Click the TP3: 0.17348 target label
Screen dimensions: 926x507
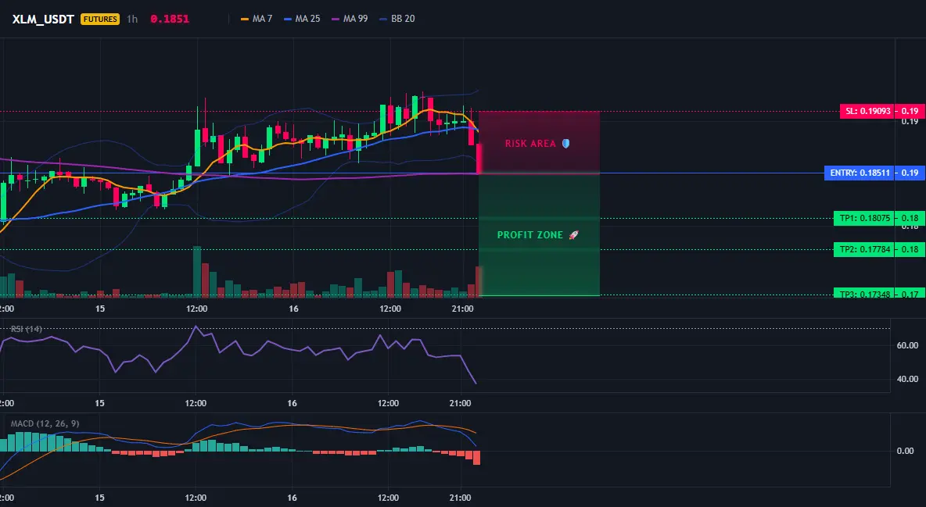[864, 293]
